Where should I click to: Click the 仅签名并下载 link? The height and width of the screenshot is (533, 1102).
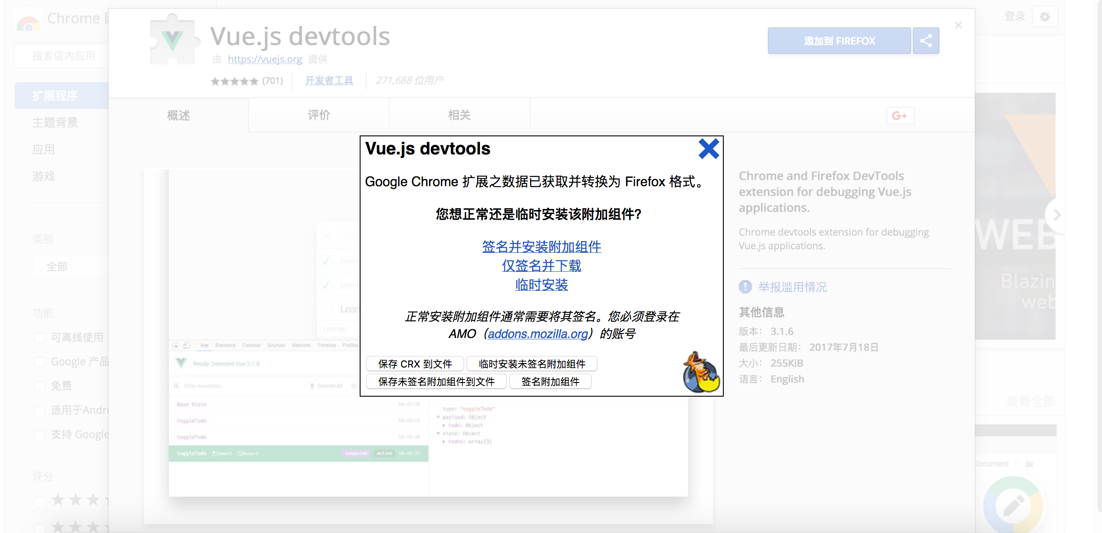[x=541, y=266]
